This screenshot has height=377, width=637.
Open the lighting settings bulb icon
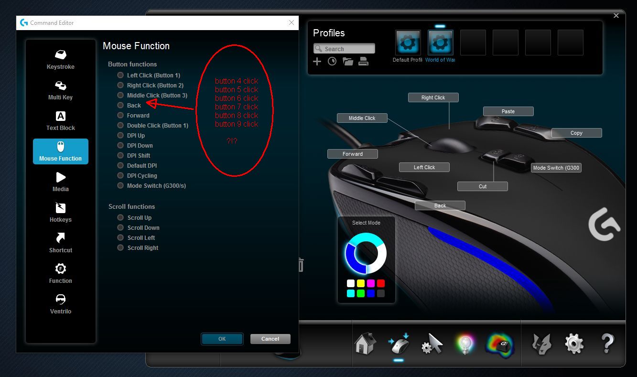pyautogui.click(x=465, y=344)
